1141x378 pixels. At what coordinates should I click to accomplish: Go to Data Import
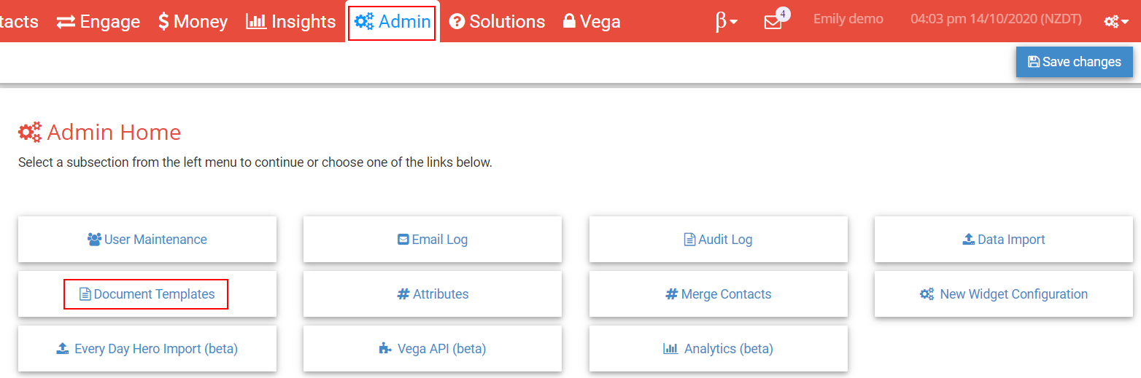(x=1004, y=240)
